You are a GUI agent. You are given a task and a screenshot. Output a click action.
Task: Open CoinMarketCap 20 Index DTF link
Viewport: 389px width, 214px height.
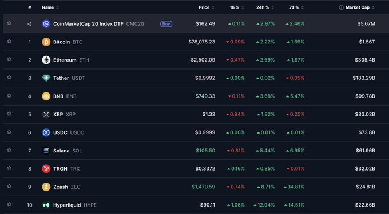(98, 24)
